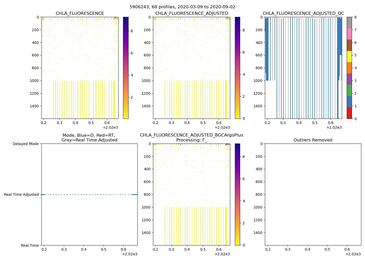Click the Real Time axis label

tap(30, 245)
